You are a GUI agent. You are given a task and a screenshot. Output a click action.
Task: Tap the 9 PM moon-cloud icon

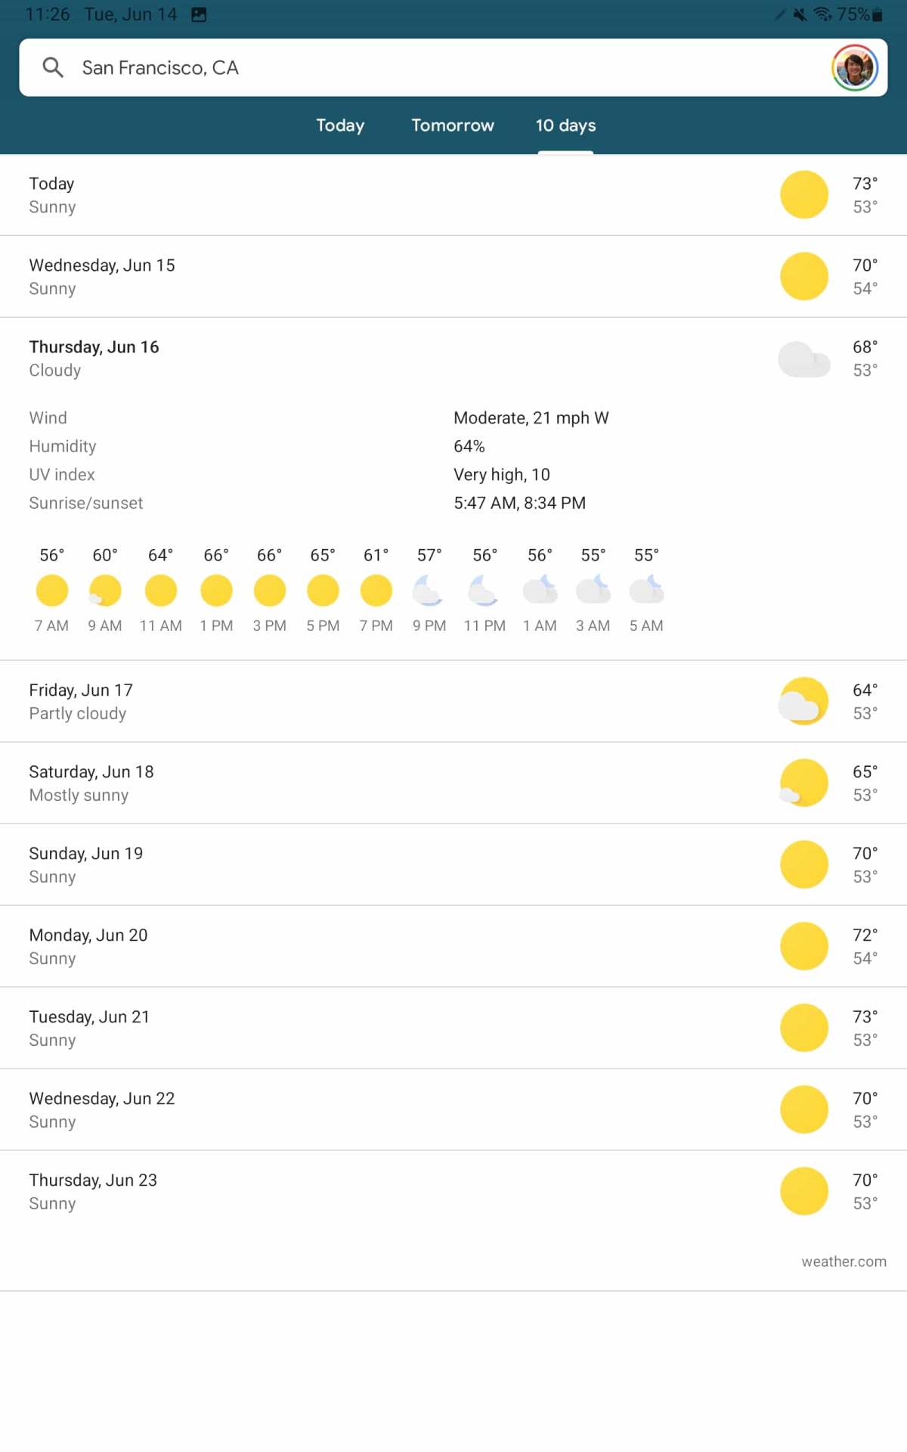click(429, 590)
